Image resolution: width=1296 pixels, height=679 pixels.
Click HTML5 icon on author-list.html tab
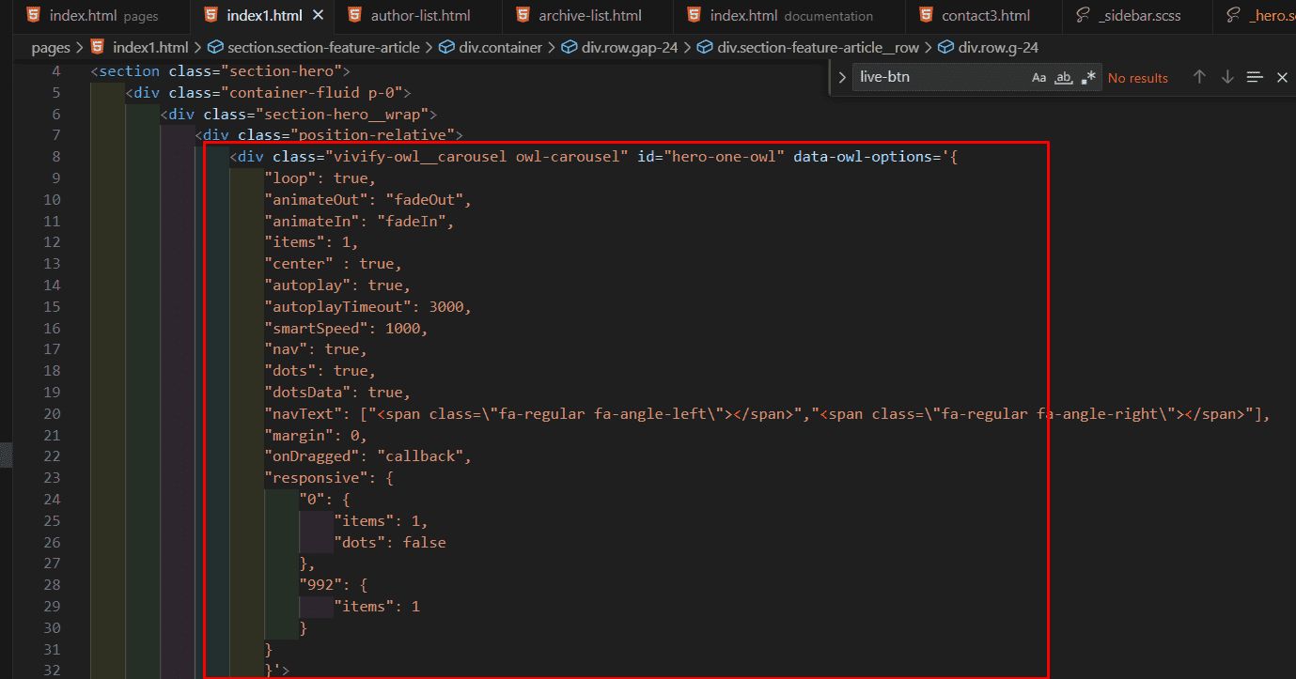point(354,15)
